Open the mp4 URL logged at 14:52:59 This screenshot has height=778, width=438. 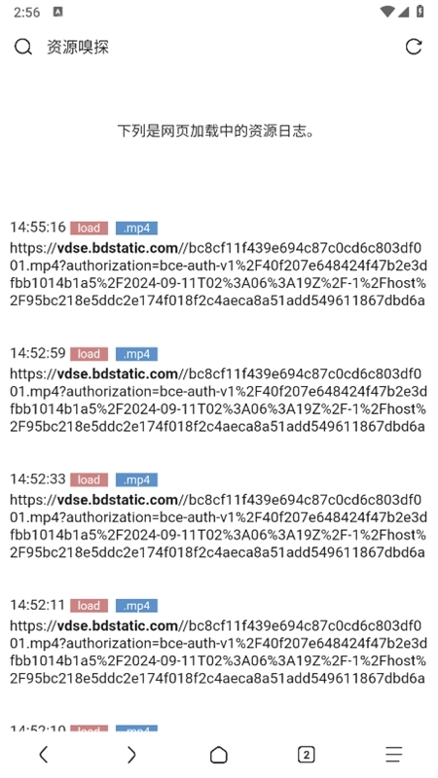tap(218, 400)
